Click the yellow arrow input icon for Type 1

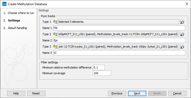coord(55,22)
